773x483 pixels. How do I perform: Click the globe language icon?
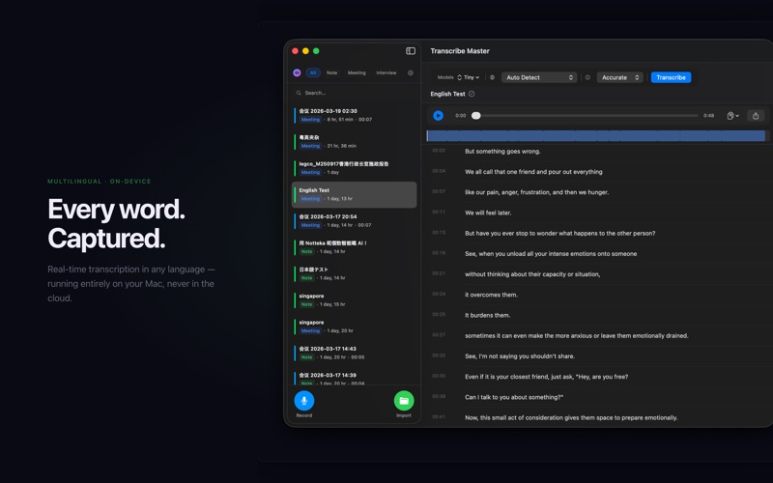492,77
